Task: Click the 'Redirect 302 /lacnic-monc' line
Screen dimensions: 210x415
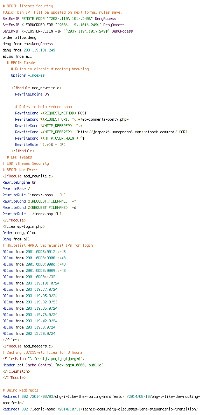Action: click(100, 409)
